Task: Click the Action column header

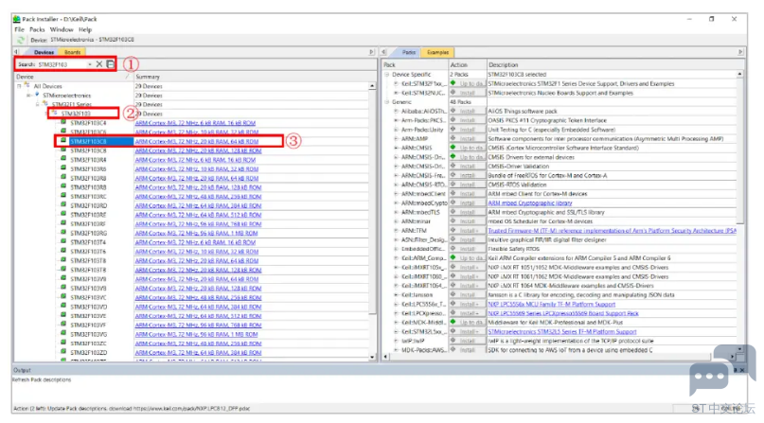Action: pos(468,64)
